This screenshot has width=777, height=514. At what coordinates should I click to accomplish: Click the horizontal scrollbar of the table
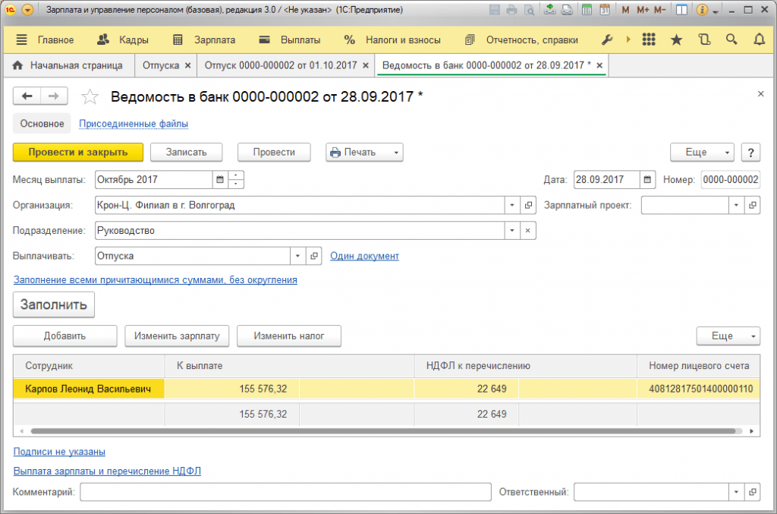(386, 431)
